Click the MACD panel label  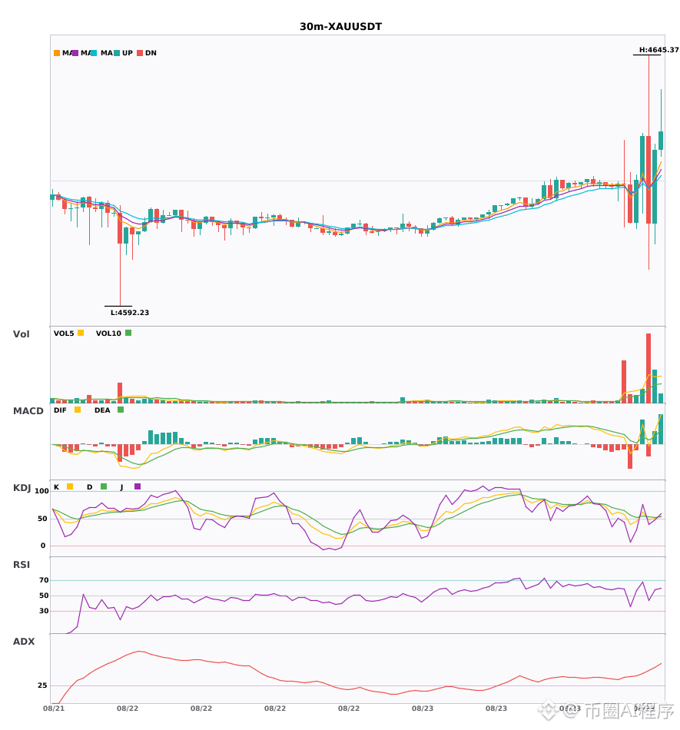coord(28,411)
